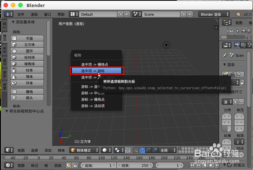Choose 游标 -> 活动项 snap option
The image size is (253, 170).
97,106
